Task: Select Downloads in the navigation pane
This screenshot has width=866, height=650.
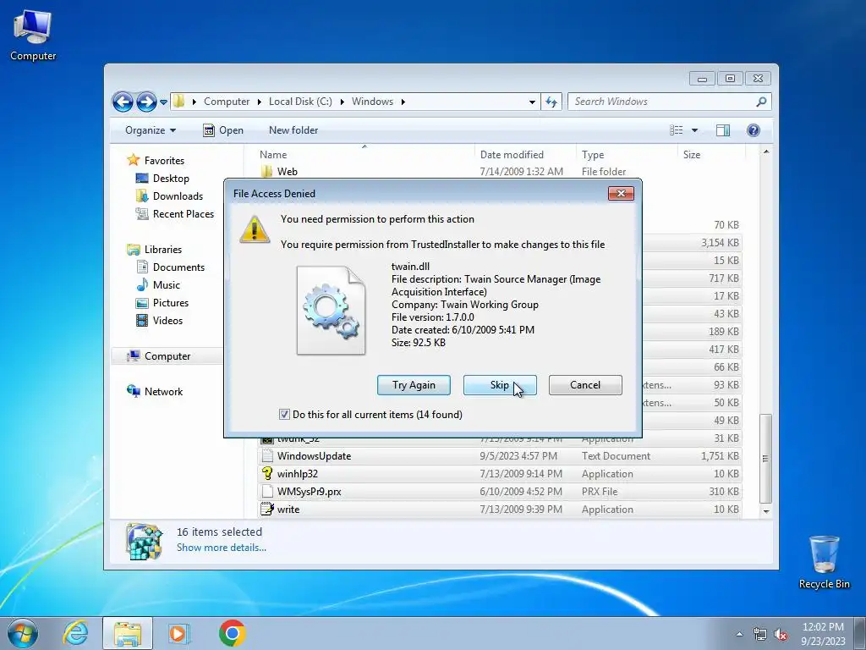Action: click(x=178, y=196)
